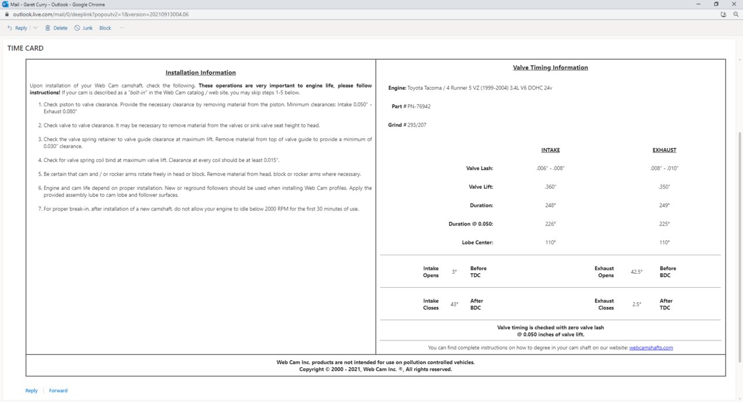
Task: Click the Part # PN-76942 text
Action: point(411,106)
